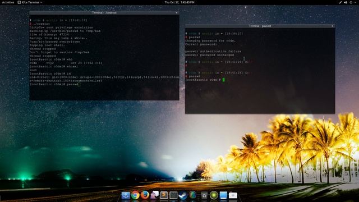Close the cowroot terminal window
Viewport: 359px width, 202px height.
177,12
